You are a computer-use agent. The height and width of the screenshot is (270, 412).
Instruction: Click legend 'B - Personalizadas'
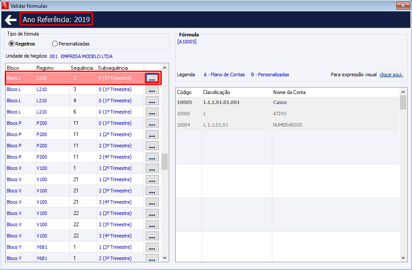[x=270, y=75]
